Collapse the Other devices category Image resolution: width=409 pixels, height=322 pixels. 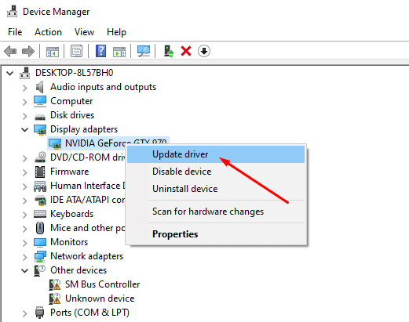coord(25,270)
